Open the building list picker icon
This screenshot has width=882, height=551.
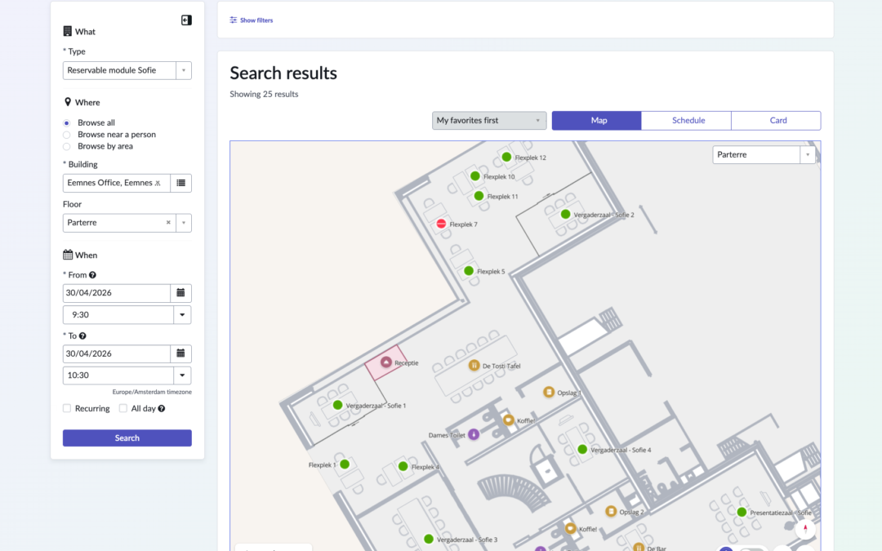[180, 183]
